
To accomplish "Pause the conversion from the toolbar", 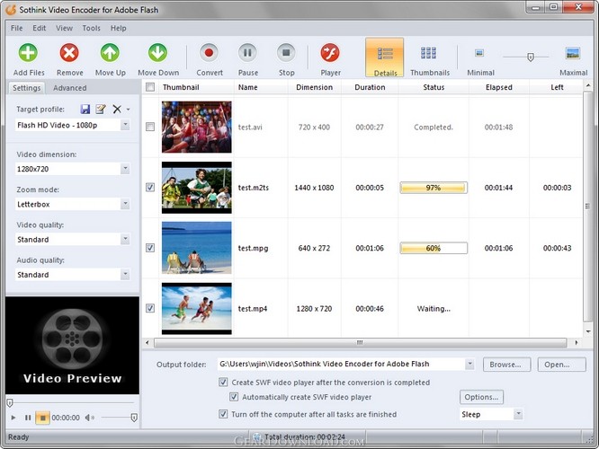I will [x=247, y=53].
